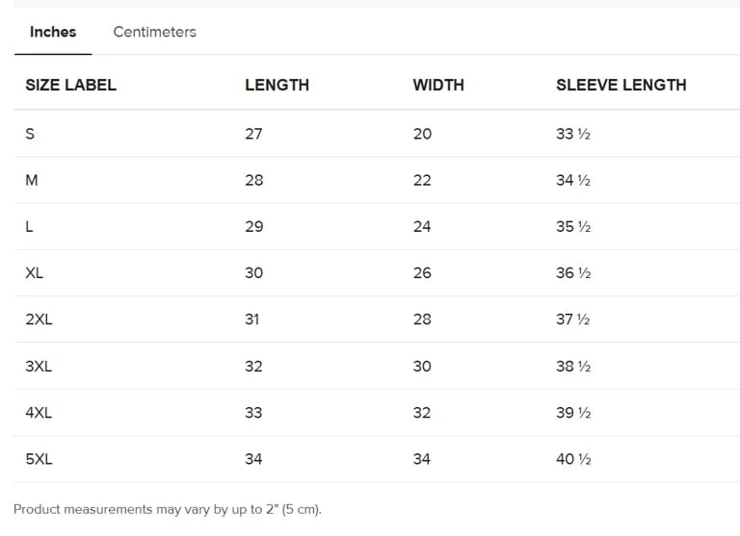The height and width of the screenshot is (536, 740).
Task: Switch to the Centimeters tab
Action: tap(154, 32)
